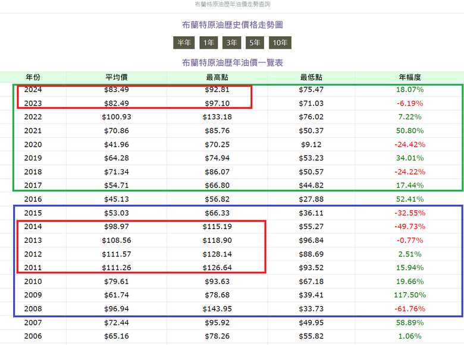Click the 年份 column header
Screen dimensions: 464x345
point(33,77)
